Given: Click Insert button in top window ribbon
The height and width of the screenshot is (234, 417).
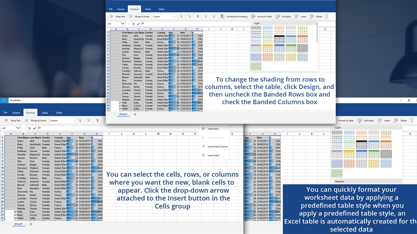Looking at the screenshot, I should (x=300, y=17).
